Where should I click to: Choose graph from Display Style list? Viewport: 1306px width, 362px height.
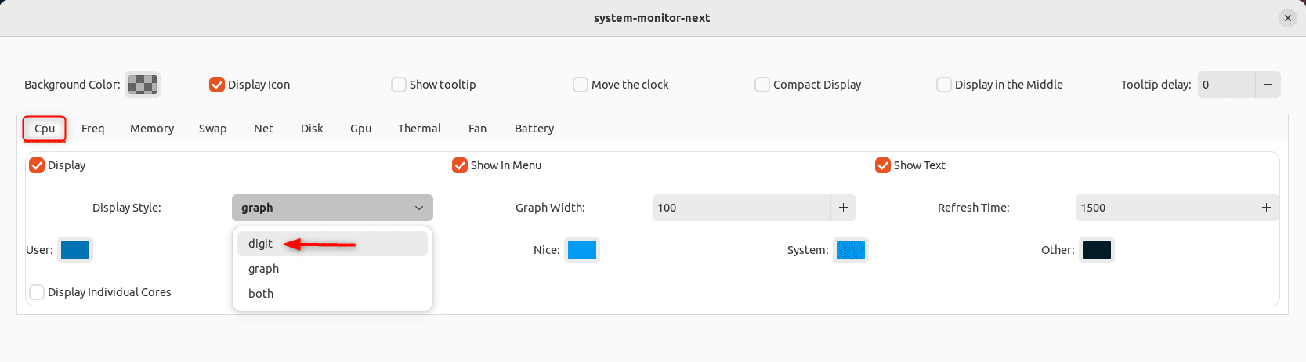pyautogui.click(x=332, y=269)
